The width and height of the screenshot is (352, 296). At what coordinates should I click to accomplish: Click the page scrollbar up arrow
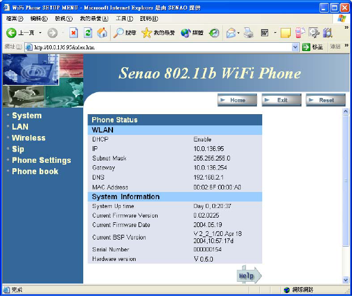click(x=345, y=112)
